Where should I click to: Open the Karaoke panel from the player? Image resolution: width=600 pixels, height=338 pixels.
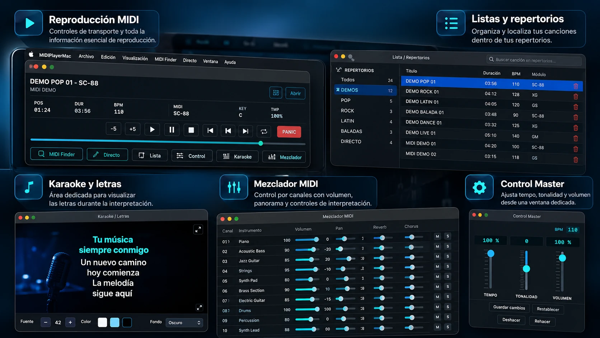[237, 156]
